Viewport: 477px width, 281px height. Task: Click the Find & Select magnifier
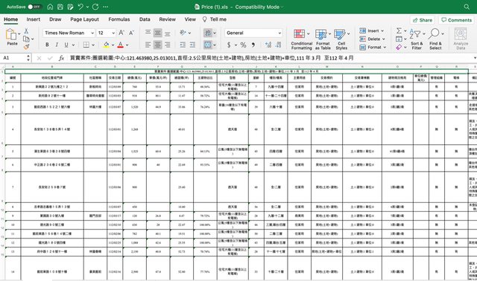click(x=434, y=33)
